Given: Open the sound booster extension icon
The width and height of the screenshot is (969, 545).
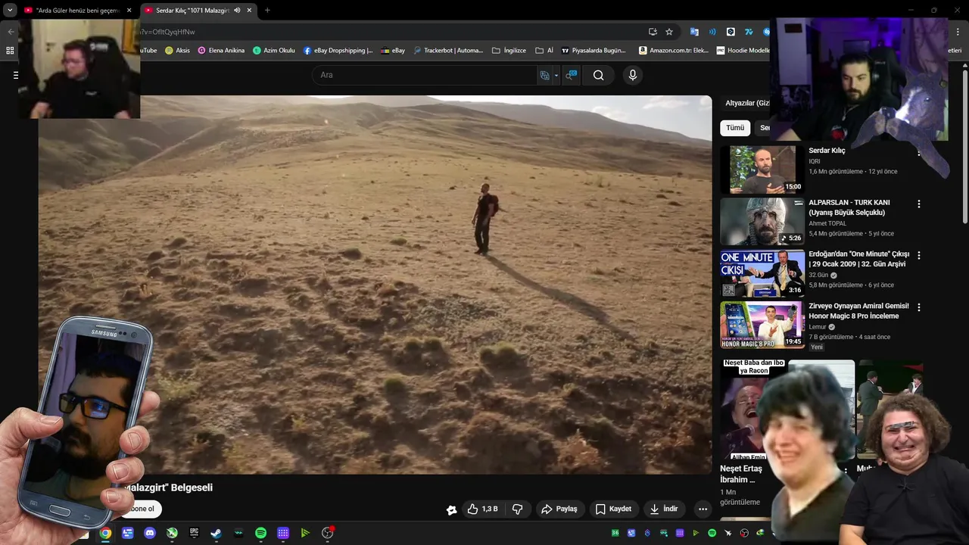Looking at the screenshot, I should (712, 32).
